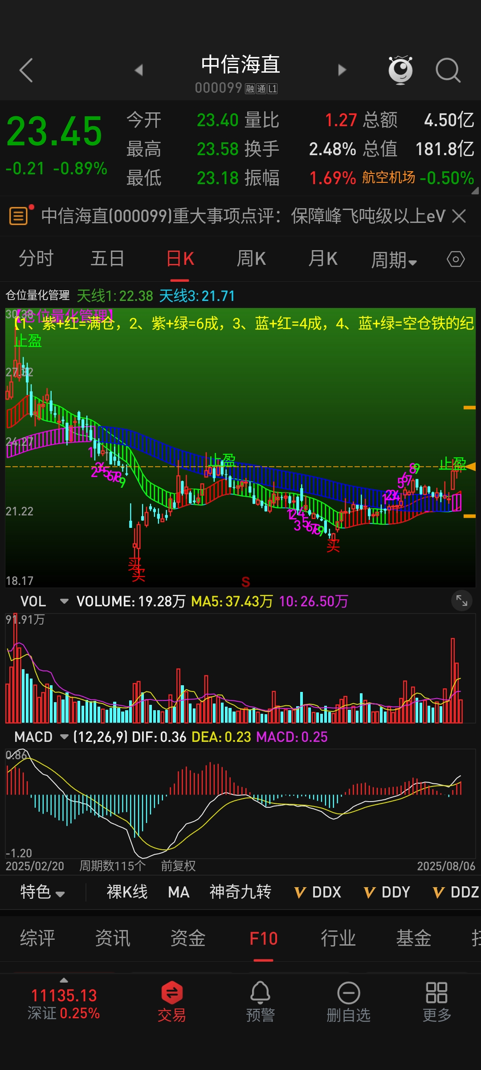The width and height of the screenshot is (481, 1070).
Task: Select MA indicator
Action: (179, 892)
